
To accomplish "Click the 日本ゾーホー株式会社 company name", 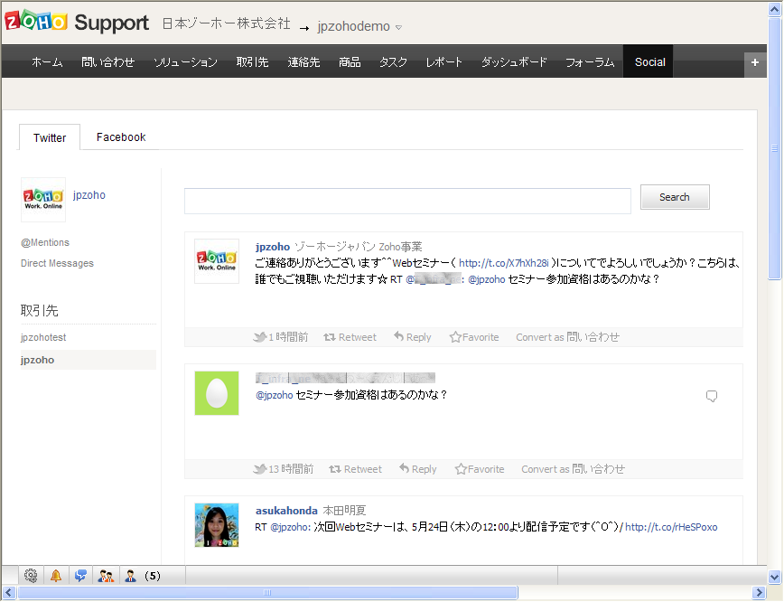I will pyautogui.click(x=226, y=24).
